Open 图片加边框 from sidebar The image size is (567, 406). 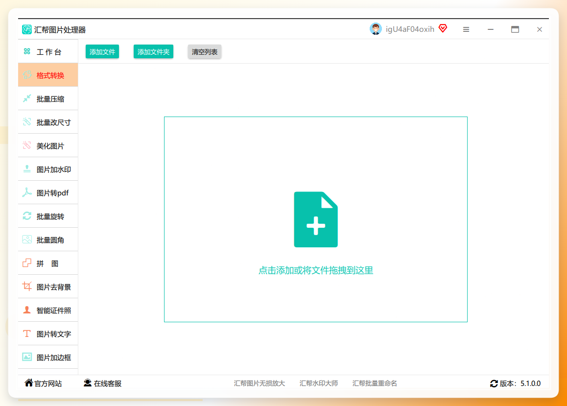click(x=48, y=357)
